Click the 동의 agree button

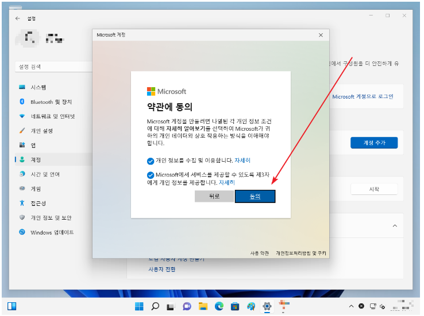tap(255, 196)
